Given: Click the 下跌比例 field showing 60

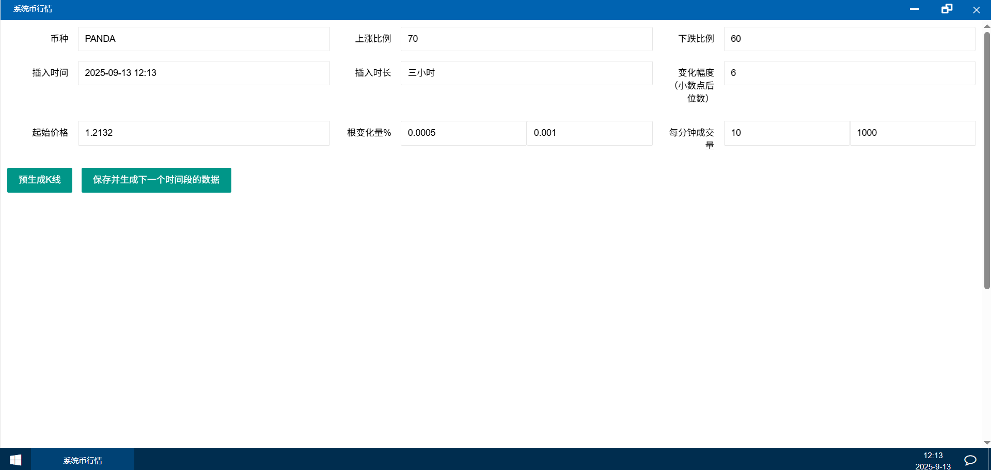Looking at the screenshot, I should (x=849, y=39).
